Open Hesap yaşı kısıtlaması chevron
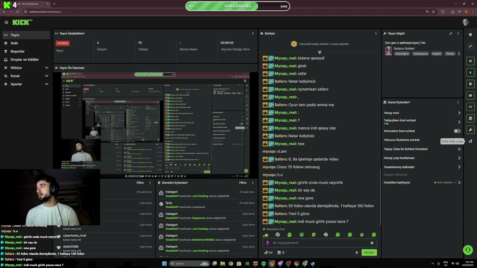The image size is (477, 268). pos(459,158)
